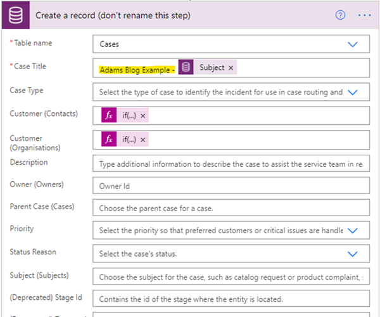Viewport: 380px width, 317px height.
Task: Open the step options ellipsis menu
Action: click(364, 15)
